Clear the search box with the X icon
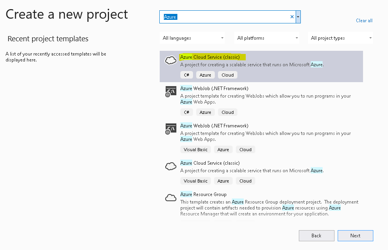Image resolution: width=388 pixels, height=250 pixels. (292, 17)
